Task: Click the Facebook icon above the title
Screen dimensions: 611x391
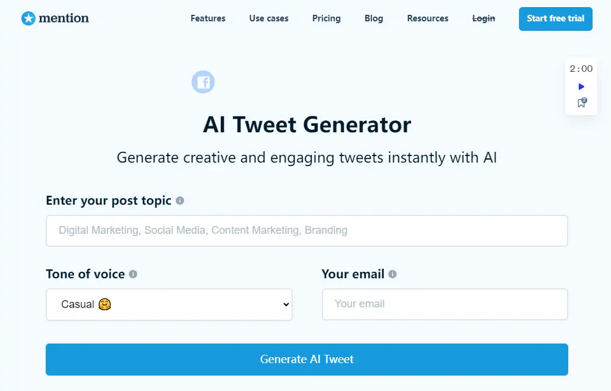Action: [203, 81]
